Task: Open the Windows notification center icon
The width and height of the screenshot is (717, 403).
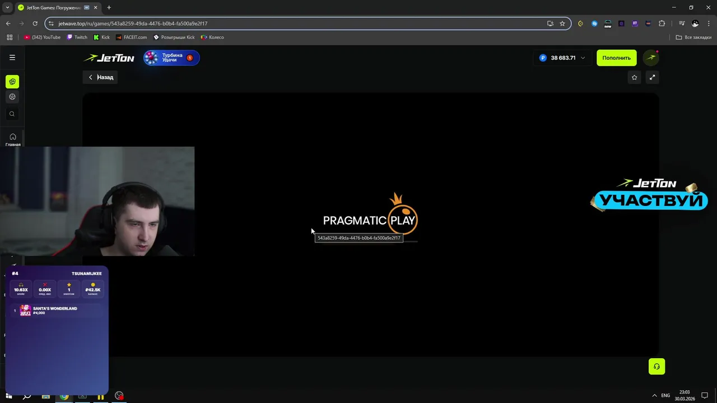Action: [x=705, y=396]
